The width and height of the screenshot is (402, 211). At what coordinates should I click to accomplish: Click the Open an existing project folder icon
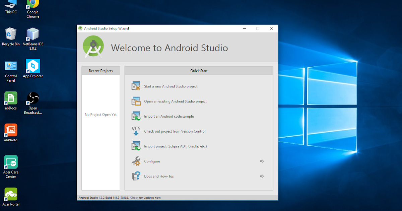pos(135,101)
